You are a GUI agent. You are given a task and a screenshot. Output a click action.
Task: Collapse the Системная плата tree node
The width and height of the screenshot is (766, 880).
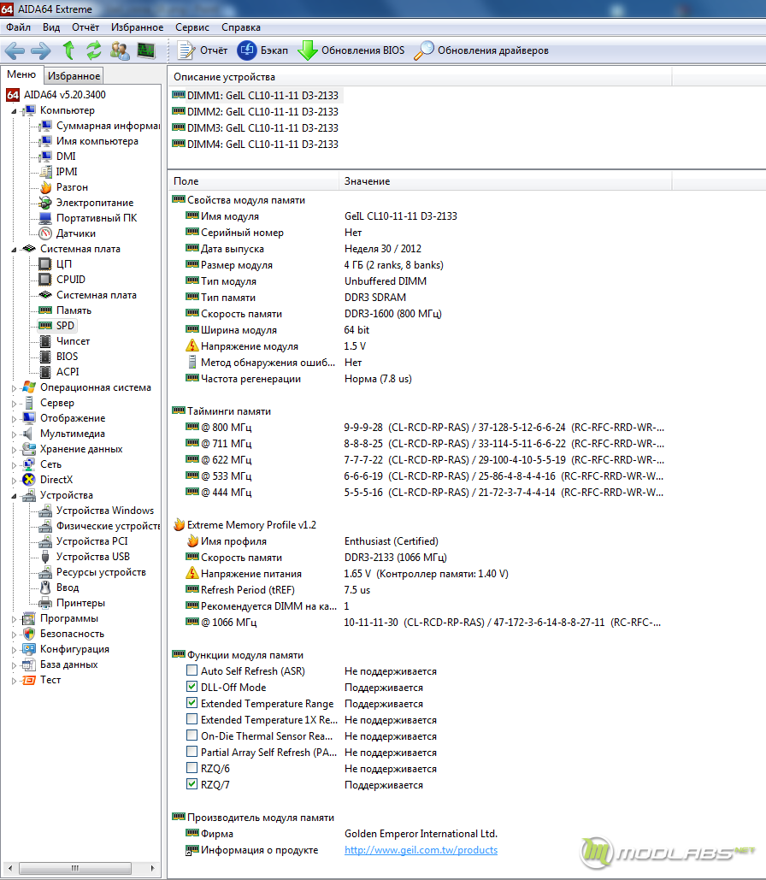(x=14, y=249)
